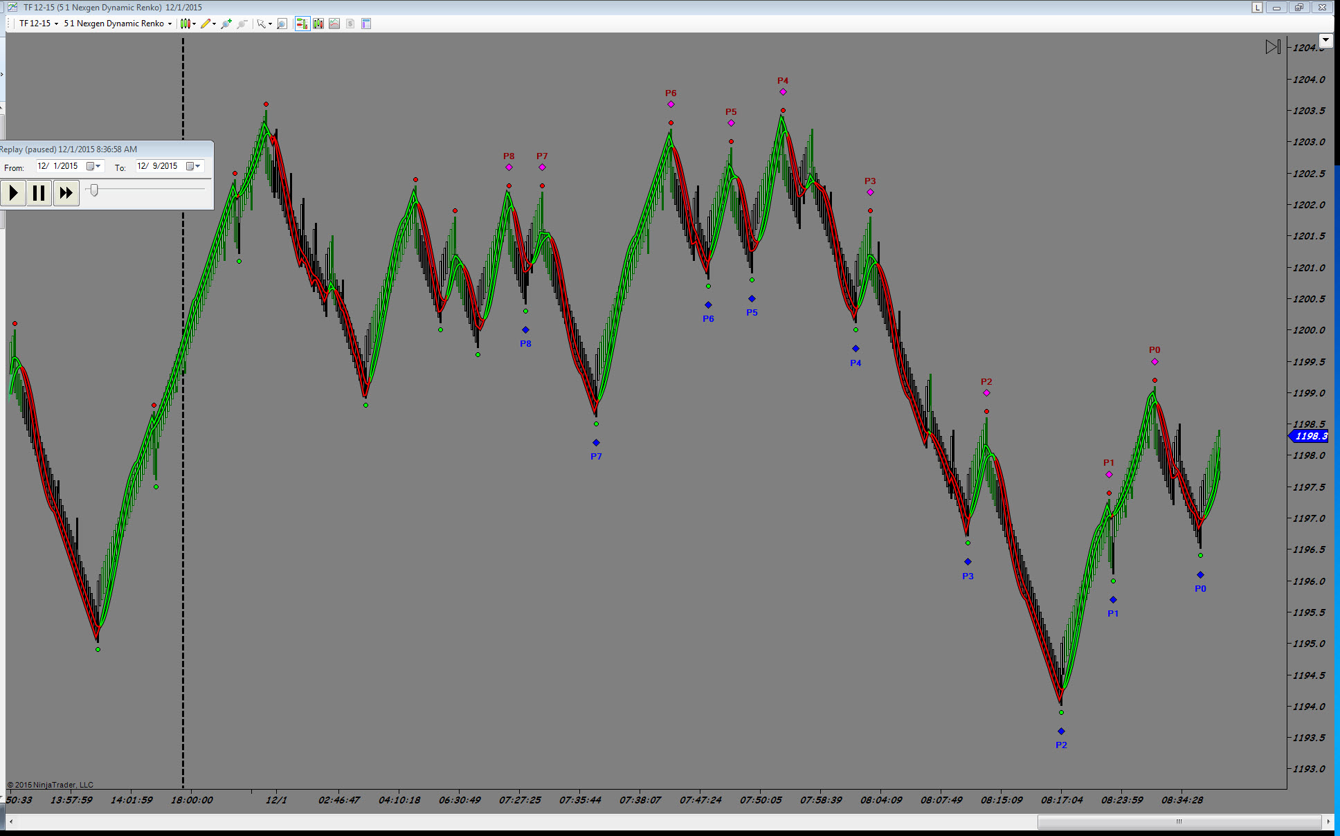Open the Indicators line chart icon

(x=334, y=24)
